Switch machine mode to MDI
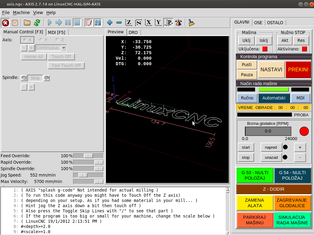This screenshot has height=235, width=314. [300, 98]
